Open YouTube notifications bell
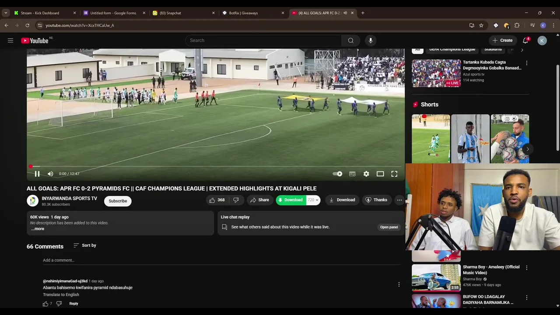Viewport: 560px width, 315px height. click(525, 40)
